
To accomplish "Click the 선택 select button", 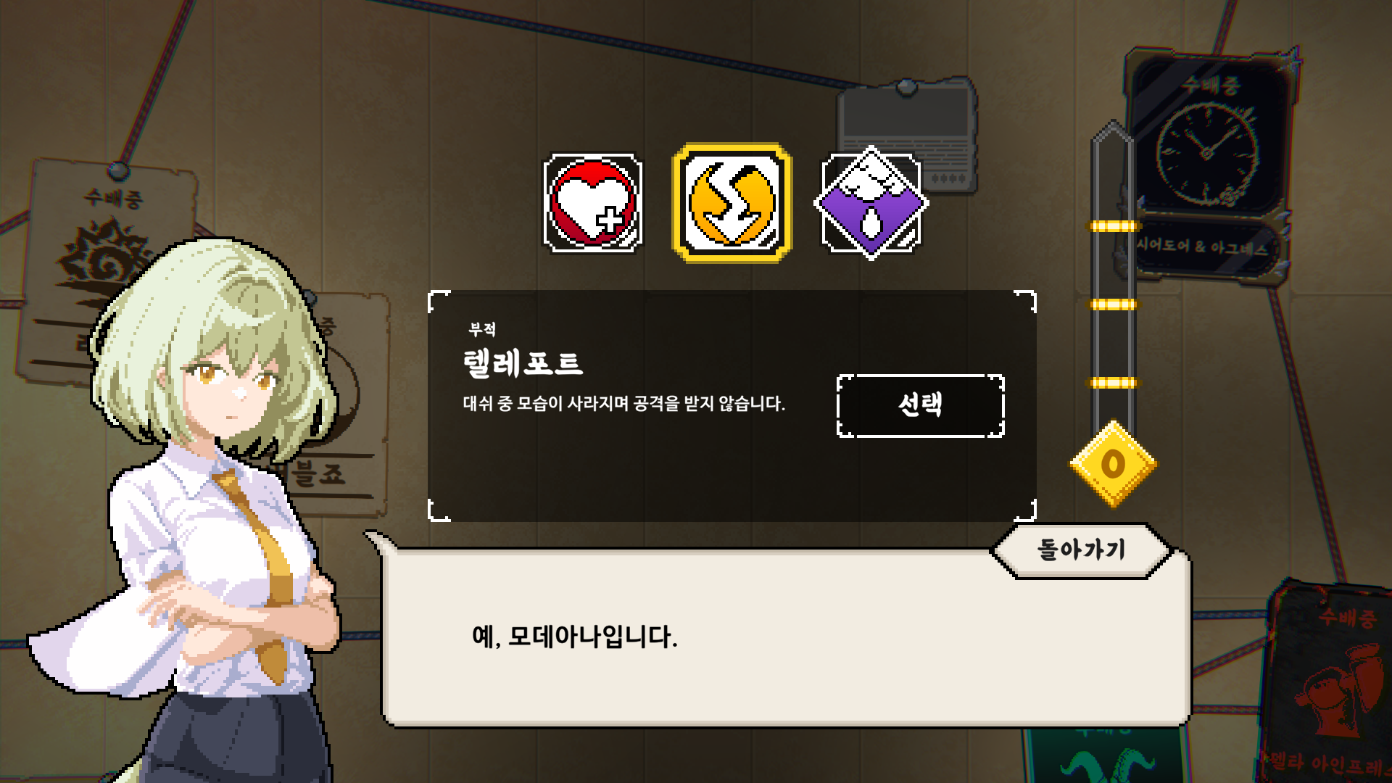I will [x=920, y=406].
